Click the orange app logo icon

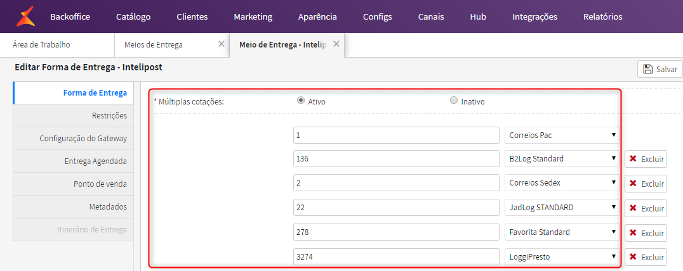(25, 16)
